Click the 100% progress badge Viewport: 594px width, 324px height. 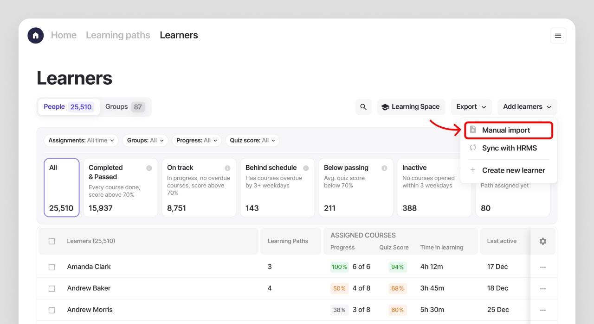click(x=339, y=267)
